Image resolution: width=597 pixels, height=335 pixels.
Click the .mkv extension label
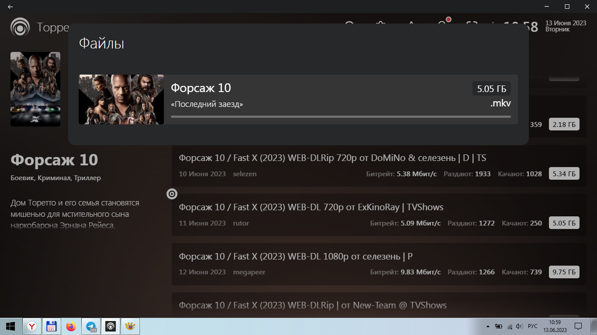pos(501,104)
